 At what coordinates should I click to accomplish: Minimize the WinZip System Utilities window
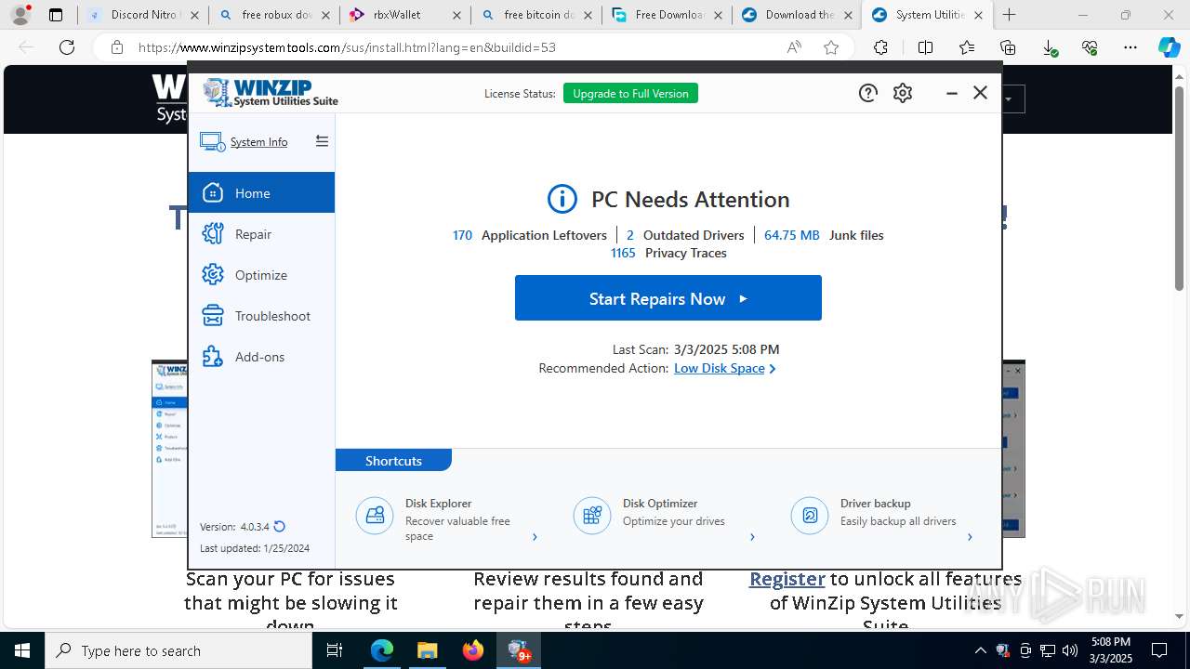pos(951,93)
